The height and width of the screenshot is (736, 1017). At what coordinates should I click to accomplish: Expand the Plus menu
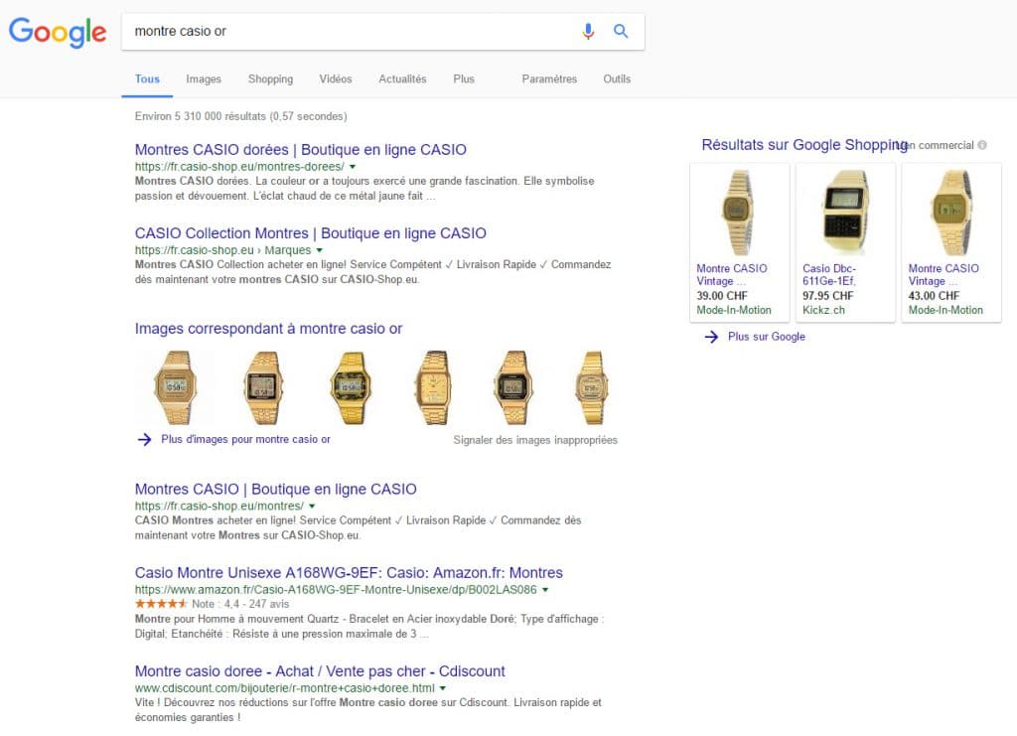tap(464, 79)
